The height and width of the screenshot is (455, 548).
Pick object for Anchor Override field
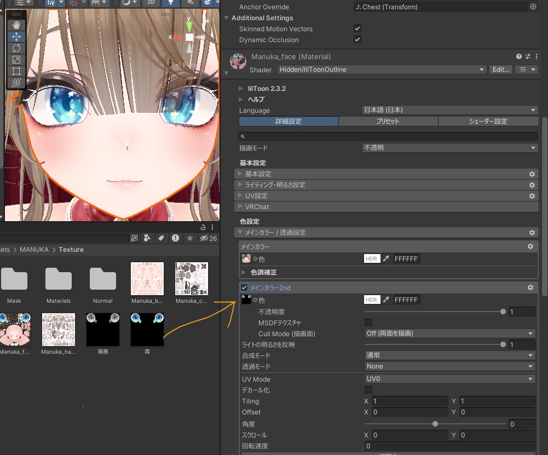[x=533, y=7]
